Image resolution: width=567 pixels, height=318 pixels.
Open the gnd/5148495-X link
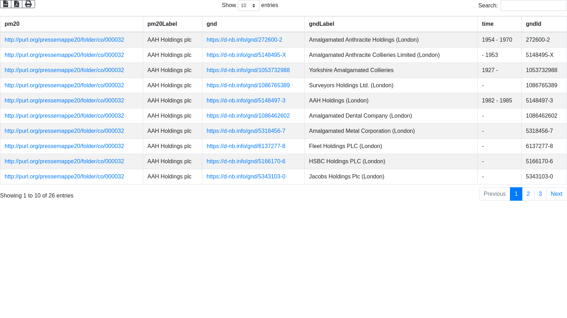coord(246,55)
